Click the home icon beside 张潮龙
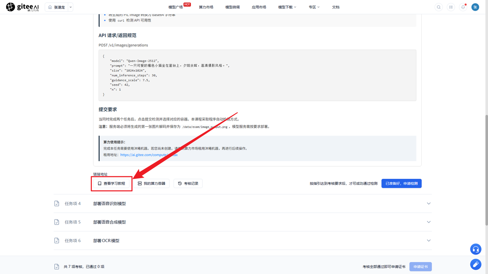 click(50, 7)
